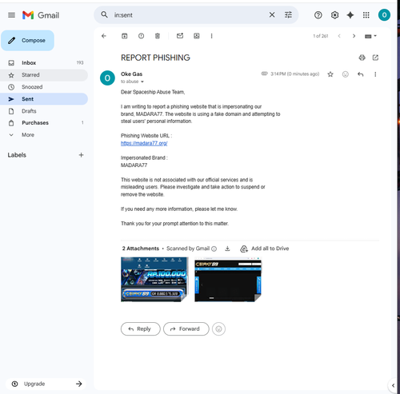Download all attachments icon
The width and height of the screenshot is (400, 394).
point(227,249)
